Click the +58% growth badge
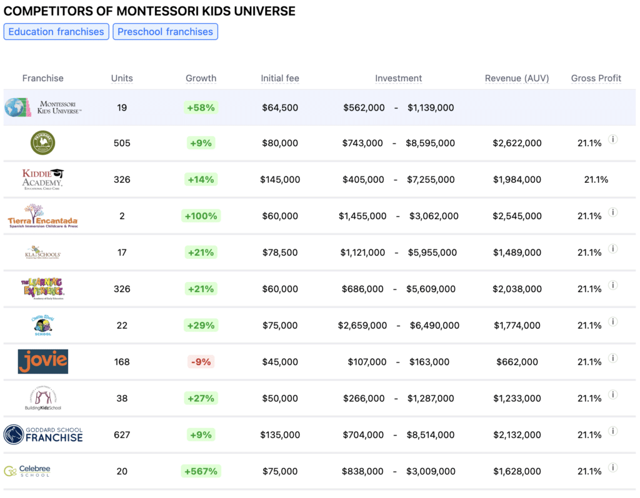 point(201,107)
